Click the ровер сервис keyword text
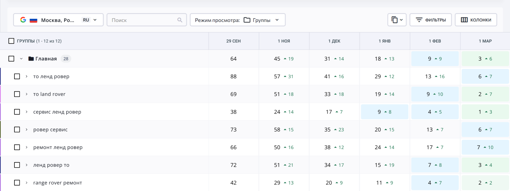 [50, 129]
